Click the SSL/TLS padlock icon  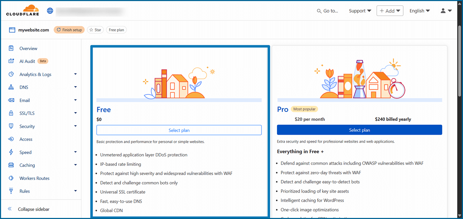click(x=11, y=113)
